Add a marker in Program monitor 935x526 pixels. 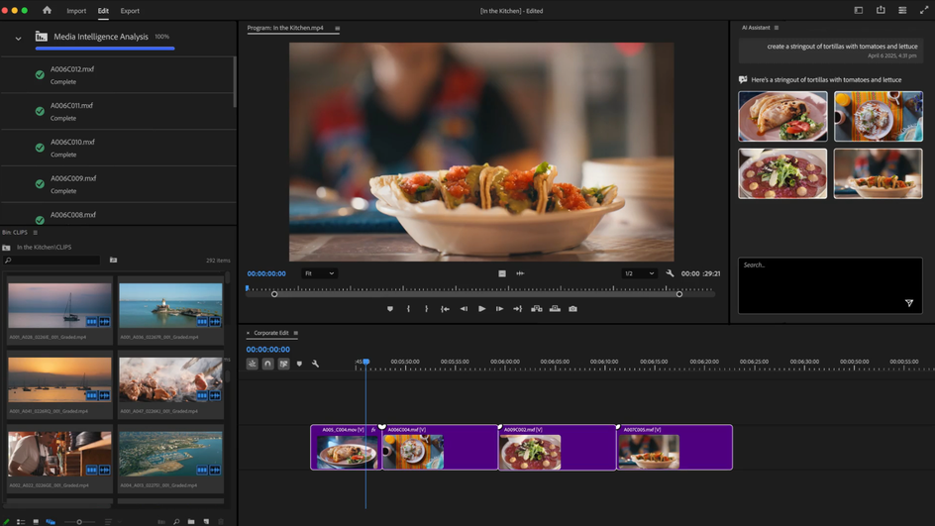[x=390, y=309]
